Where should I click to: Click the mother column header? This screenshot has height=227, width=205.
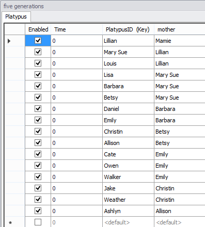pyautogui.click(x=180, y=29)
